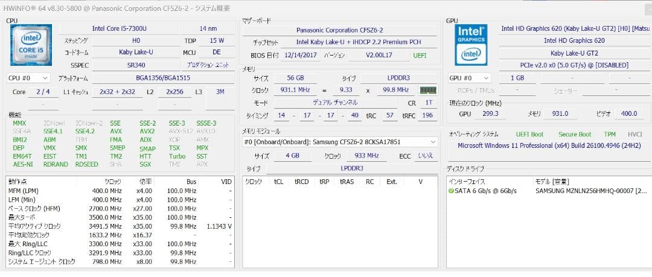The width and height of the screenshot is (652, 277).
Task: Click the BGA1356/BGA1515 platform field
Action: point(164,78)
